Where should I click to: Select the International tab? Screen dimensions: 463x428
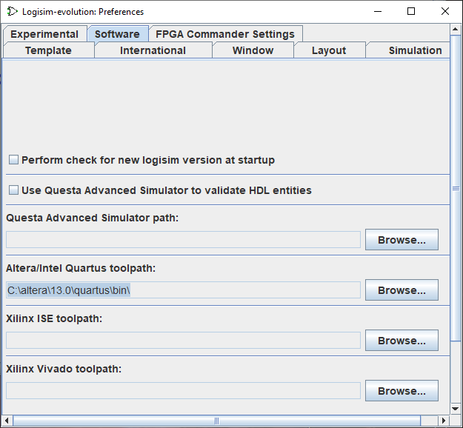tap(153, 50)
